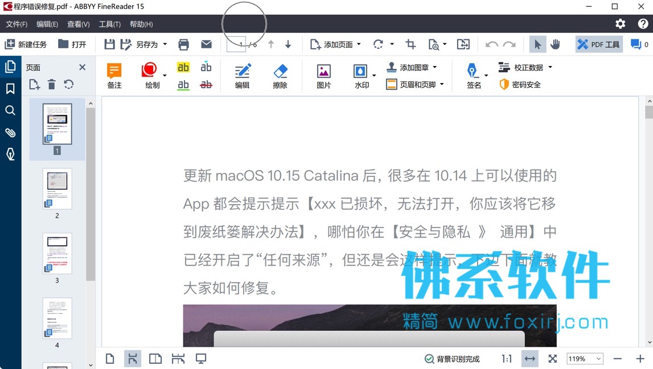Select the 备注 note tool
653x369 pixels.
point(114,76)
